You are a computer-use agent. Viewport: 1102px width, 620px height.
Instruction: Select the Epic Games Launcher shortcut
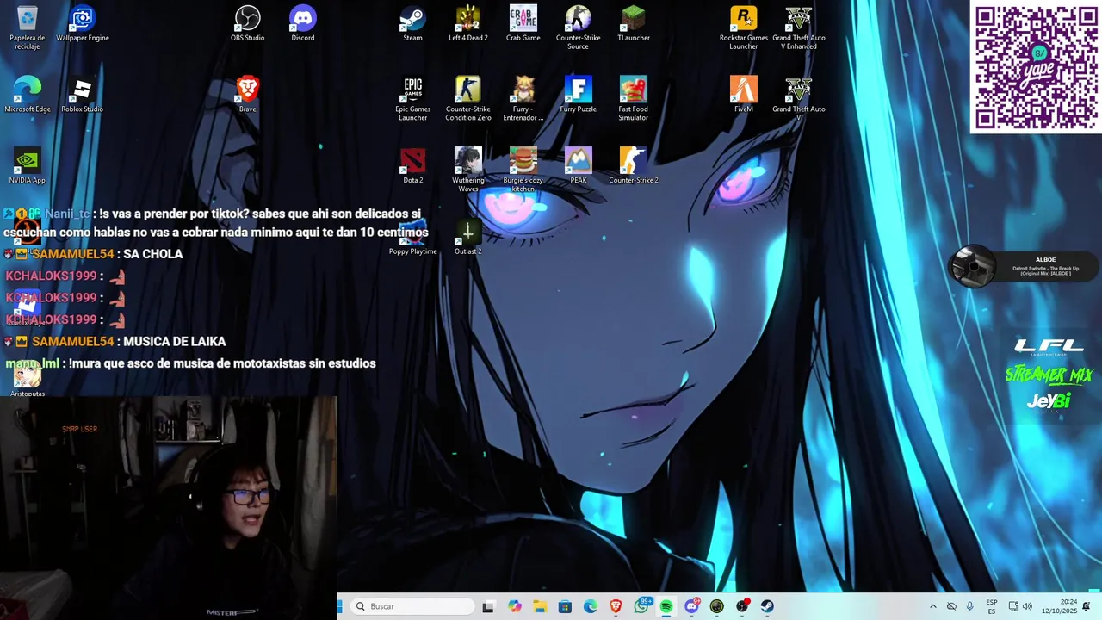(413, 99)
